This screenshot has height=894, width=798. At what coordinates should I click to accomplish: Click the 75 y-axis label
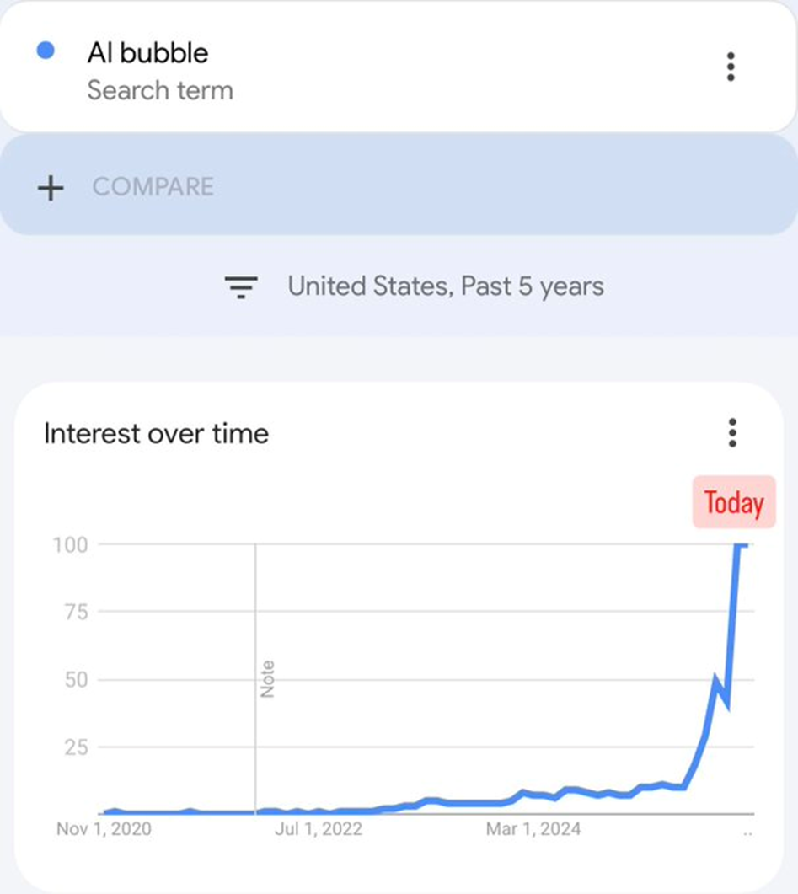pos(76,613)
